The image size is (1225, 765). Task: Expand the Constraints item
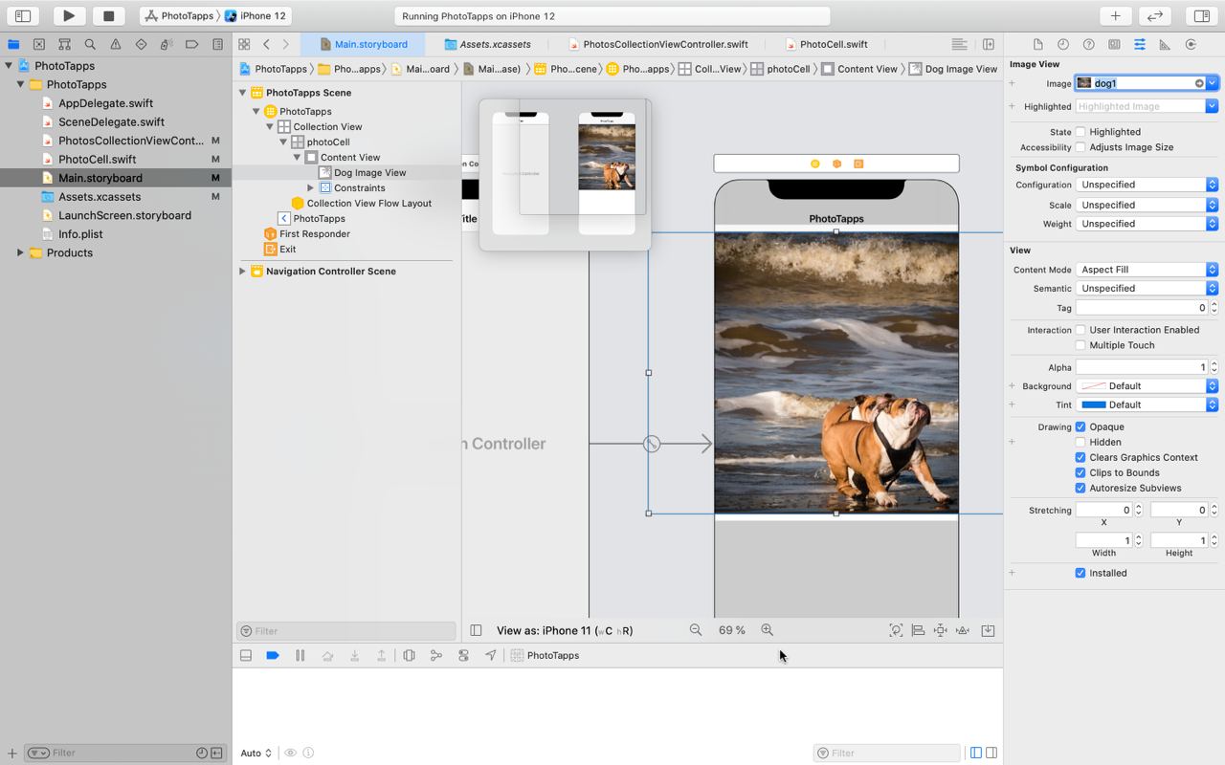click(310, 188)
